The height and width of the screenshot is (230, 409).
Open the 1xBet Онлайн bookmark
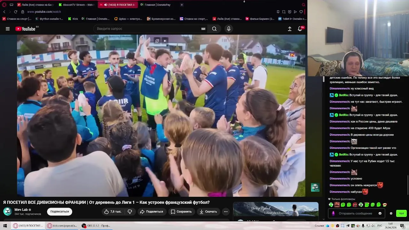point(292,19)
